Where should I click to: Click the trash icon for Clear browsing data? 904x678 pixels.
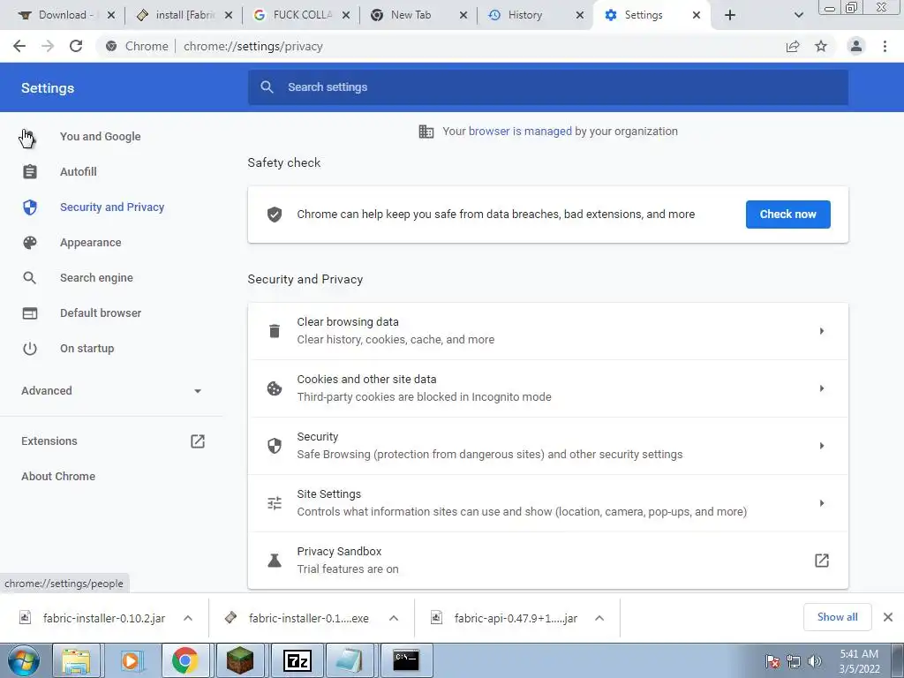click(275, 331)
